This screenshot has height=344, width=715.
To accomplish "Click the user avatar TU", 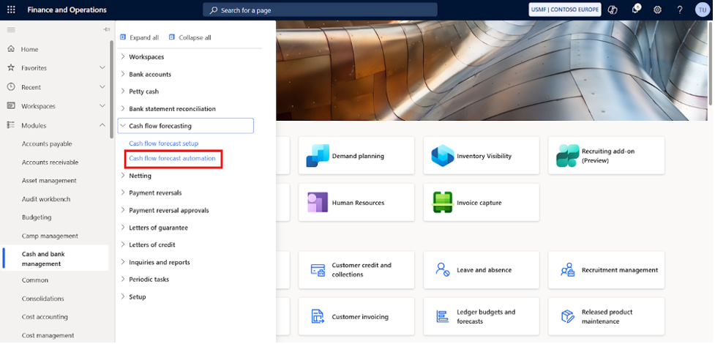I will coord(703,10).
